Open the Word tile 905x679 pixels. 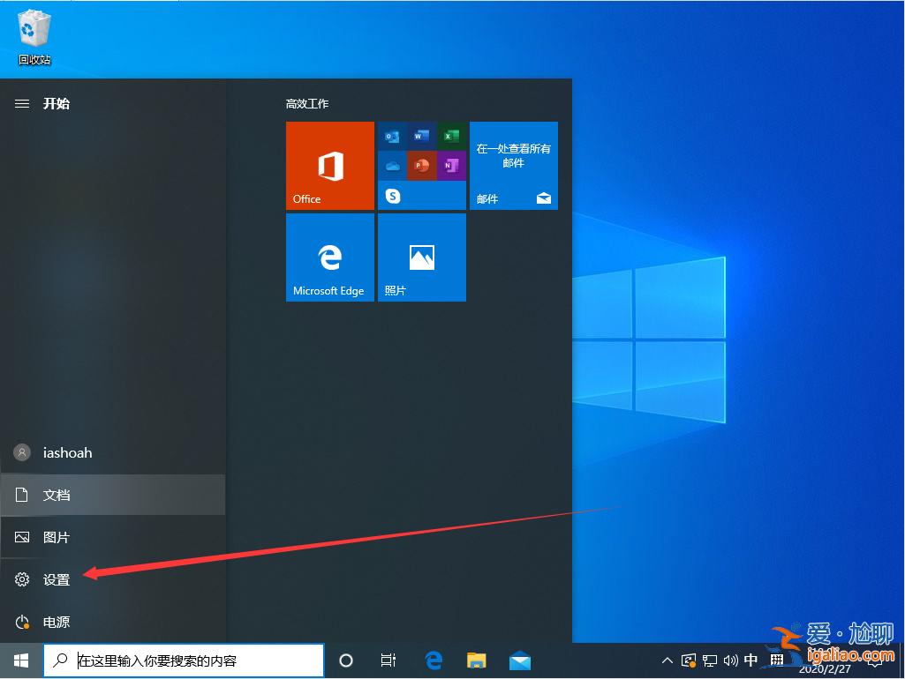421,136
